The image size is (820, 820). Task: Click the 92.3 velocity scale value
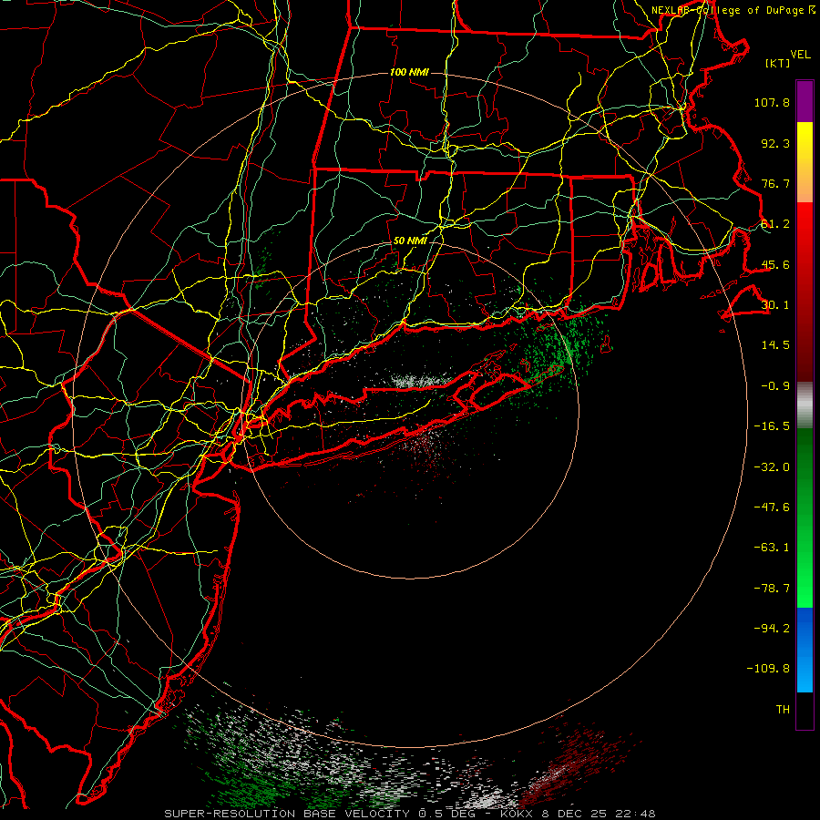tap(775, 143)
